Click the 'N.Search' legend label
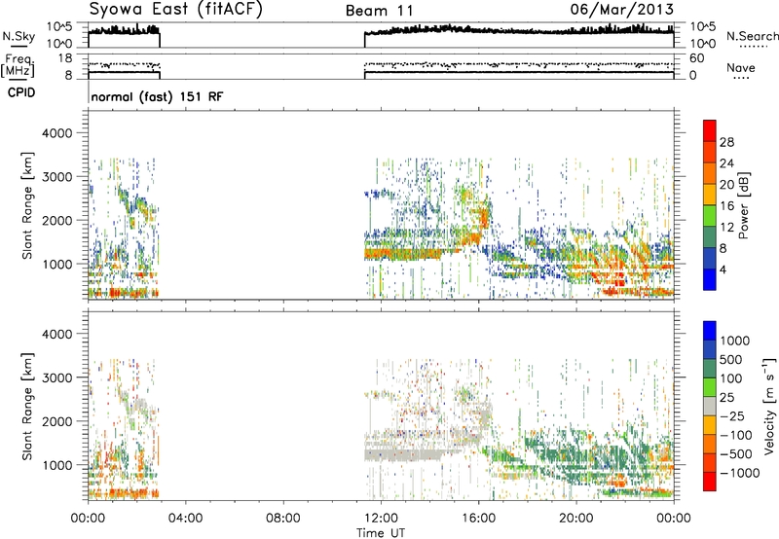The width and height of the screenshot is (779, 539). pyautogui.click(x=752, y=36)
